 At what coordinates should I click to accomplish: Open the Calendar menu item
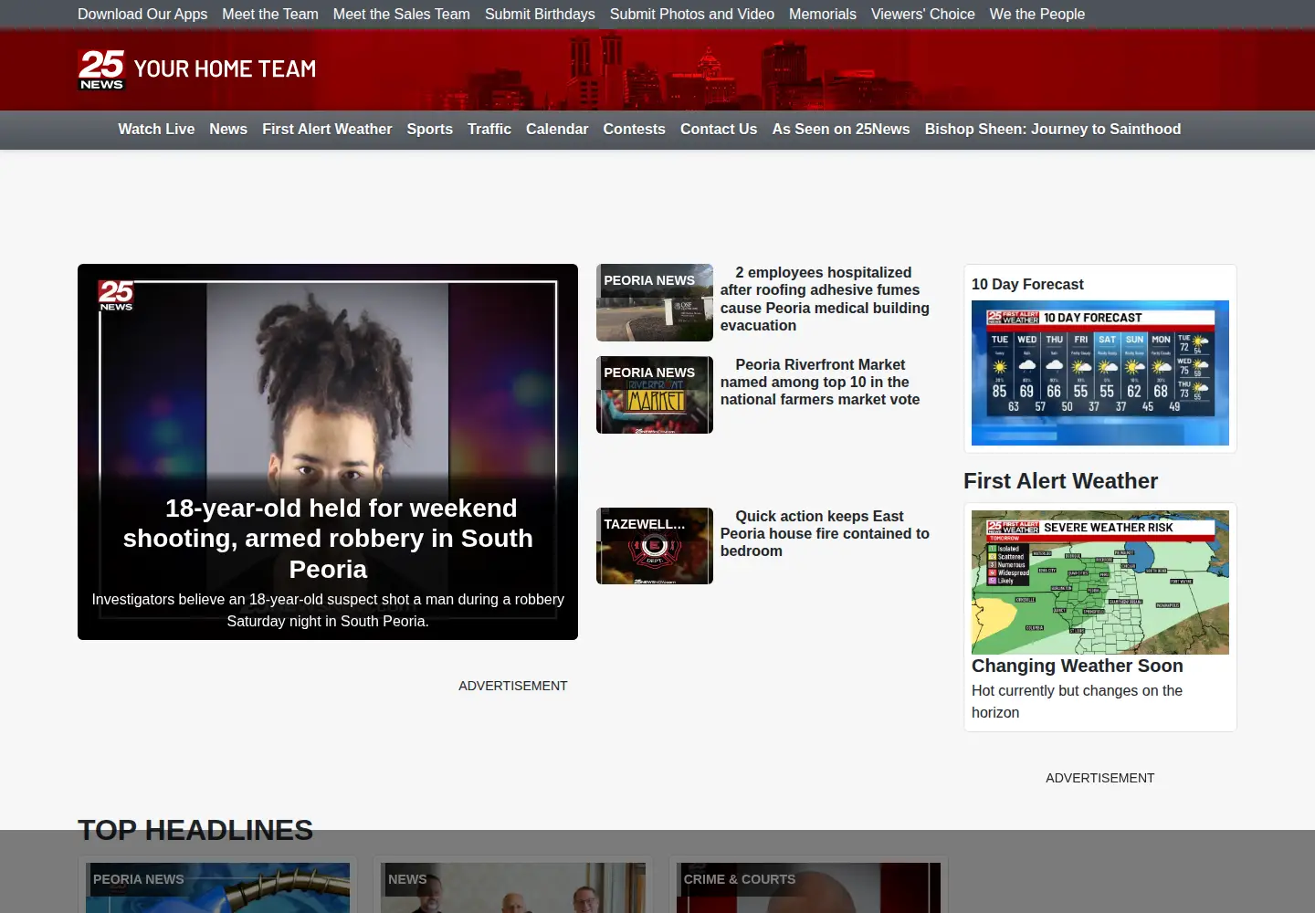(557, 130)
